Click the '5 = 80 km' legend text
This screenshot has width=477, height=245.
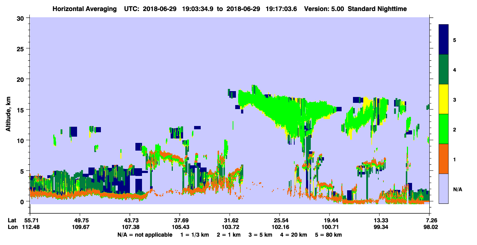point(328,235)
